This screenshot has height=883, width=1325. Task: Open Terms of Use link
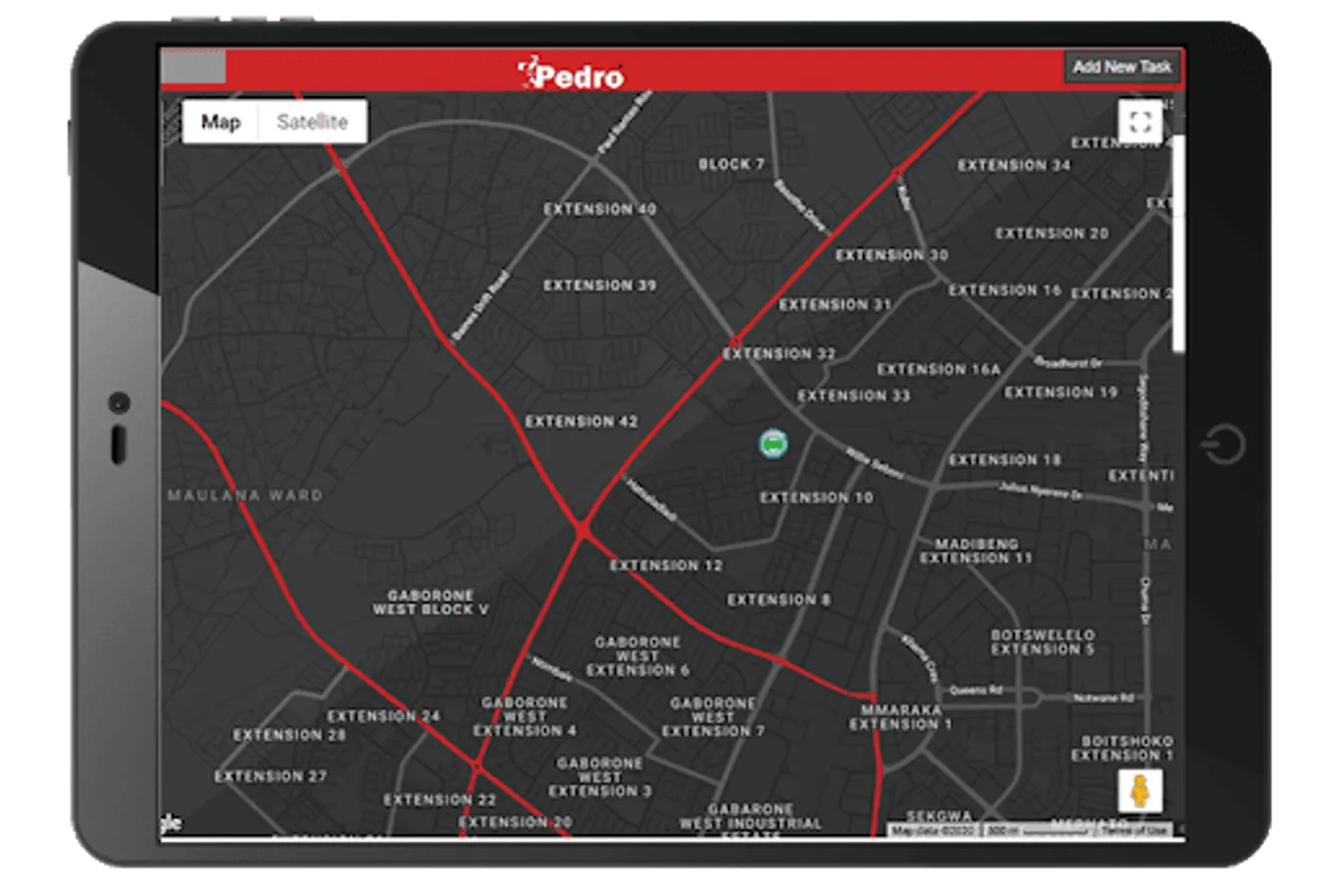1134,831
